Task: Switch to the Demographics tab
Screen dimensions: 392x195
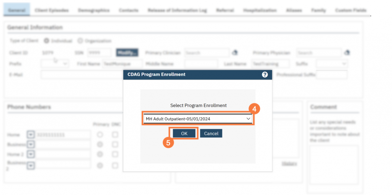Action: [93, 10]
